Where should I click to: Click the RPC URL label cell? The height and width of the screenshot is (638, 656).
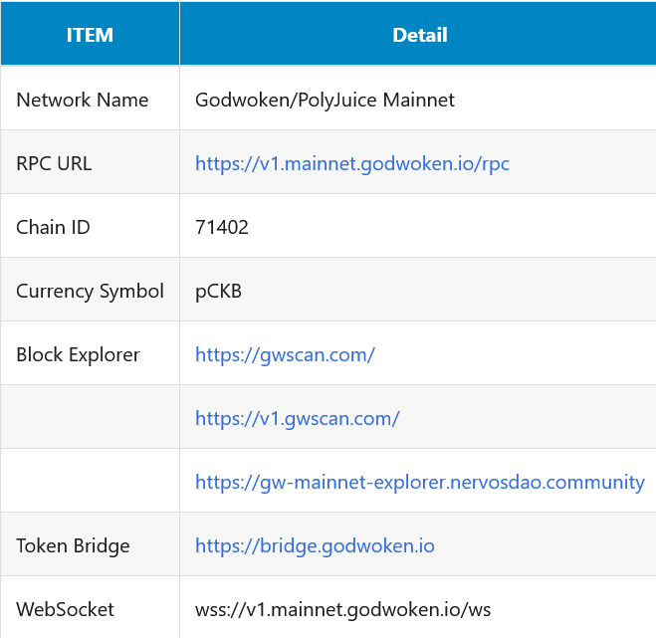tap(54, 163)
